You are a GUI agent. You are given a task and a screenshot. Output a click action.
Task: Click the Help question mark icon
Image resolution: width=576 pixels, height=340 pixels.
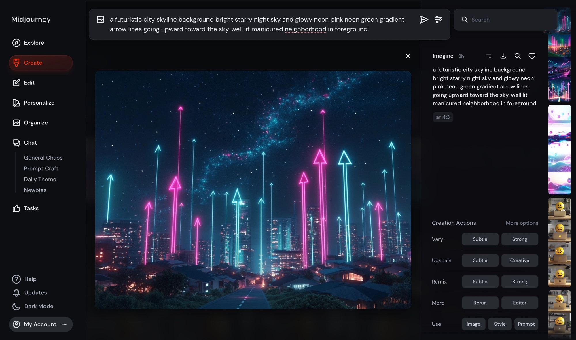pos(16,279)
